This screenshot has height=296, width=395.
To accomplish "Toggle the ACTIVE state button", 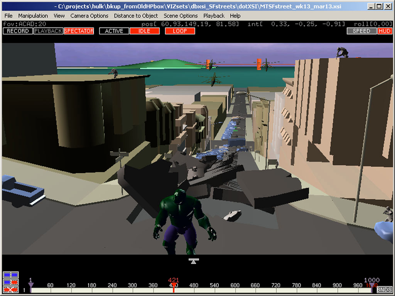I will pos(114,31).
